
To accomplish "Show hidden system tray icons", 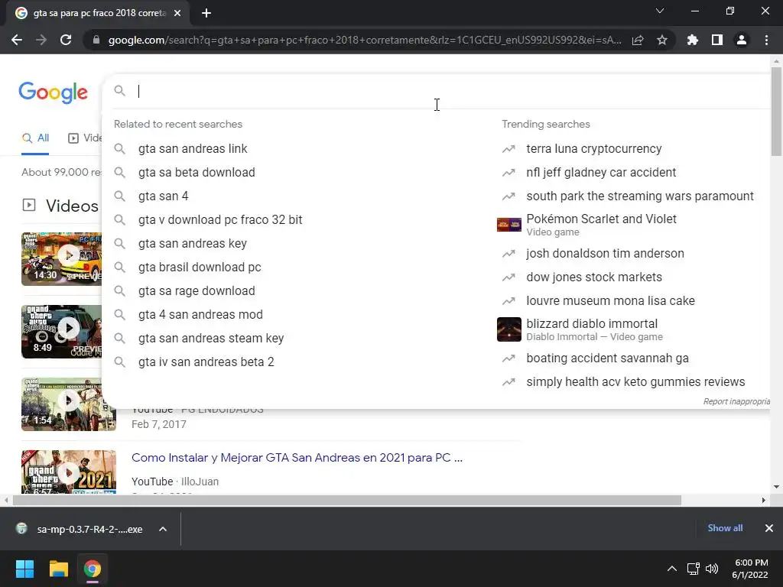I will 672,569.
